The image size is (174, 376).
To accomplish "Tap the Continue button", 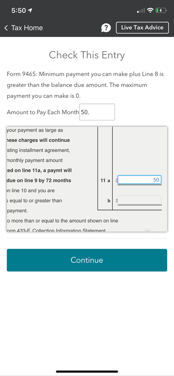I will tap(87, 260).
